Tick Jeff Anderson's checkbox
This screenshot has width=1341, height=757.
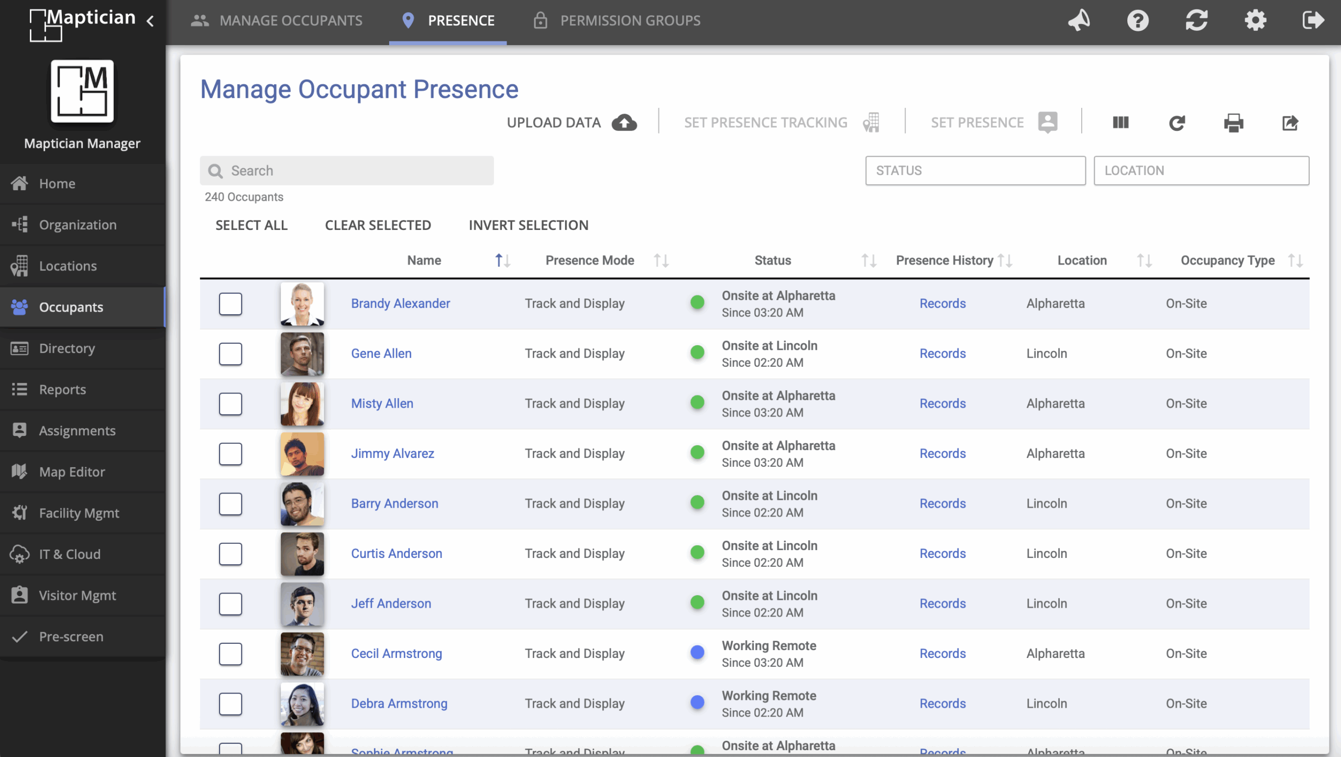coord(230,604)
